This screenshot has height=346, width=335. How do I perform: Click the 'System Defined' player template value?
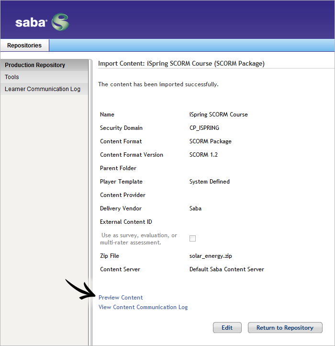[210, 182]
